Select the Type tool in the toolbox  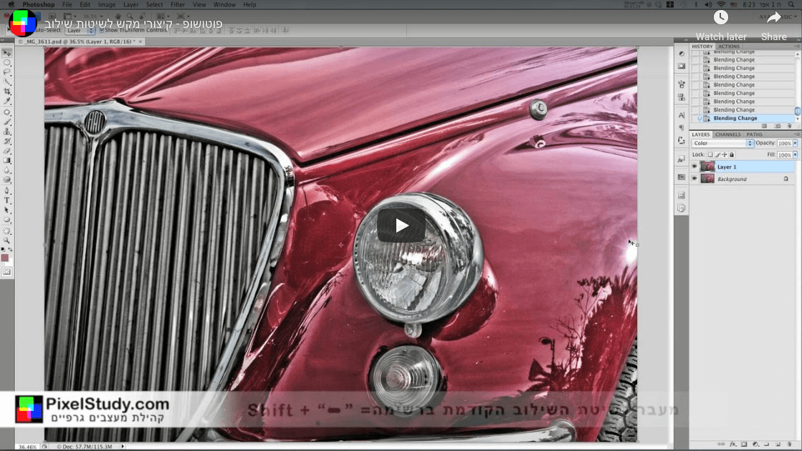click(7, 200)
